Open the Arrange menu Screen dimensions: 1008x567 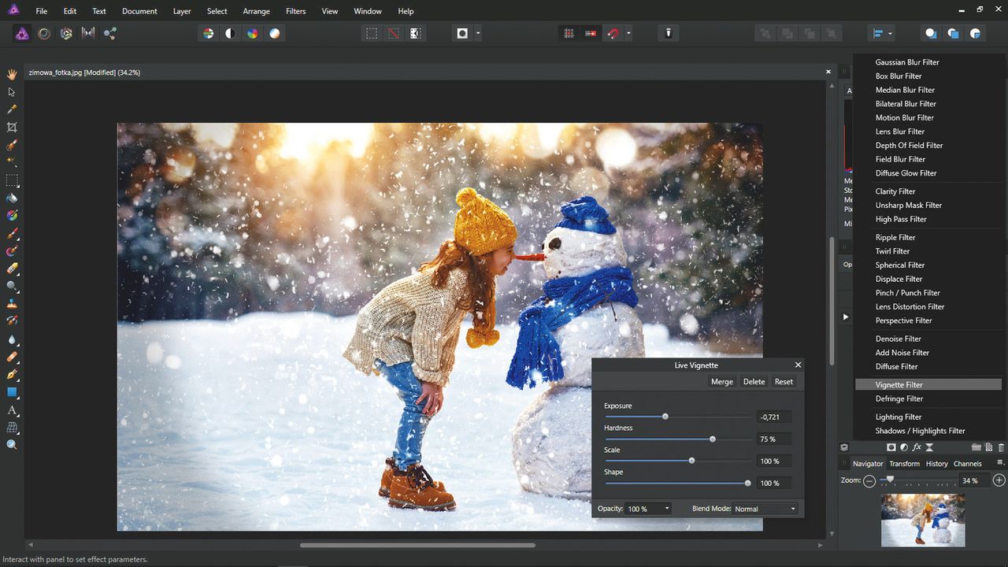coord(256,11)
